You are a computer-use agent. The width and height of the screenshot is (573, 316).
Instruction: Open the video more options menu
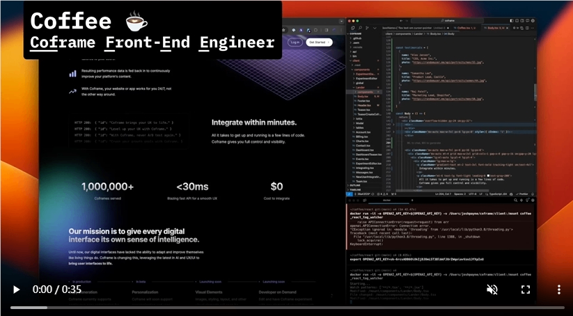[559, 290]
